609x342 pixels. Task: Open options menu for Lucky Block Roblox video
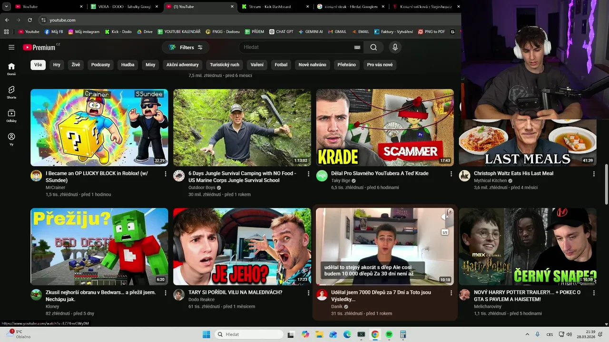pyautogui.click(x=166, y=174)
